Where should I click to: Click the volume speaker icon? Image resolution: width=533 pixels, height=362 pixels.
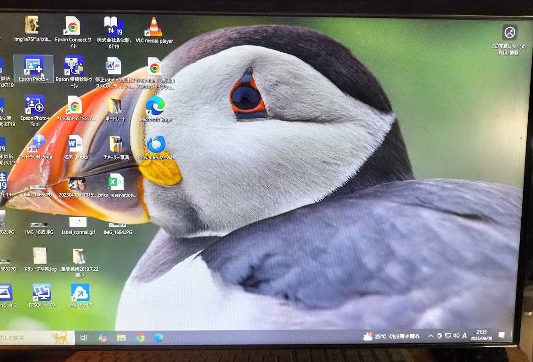(456, 336)
